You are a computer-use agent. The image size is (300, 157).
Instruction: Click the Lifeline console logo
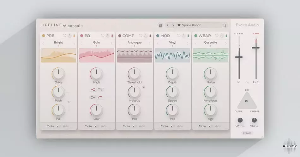pos(62,25)
